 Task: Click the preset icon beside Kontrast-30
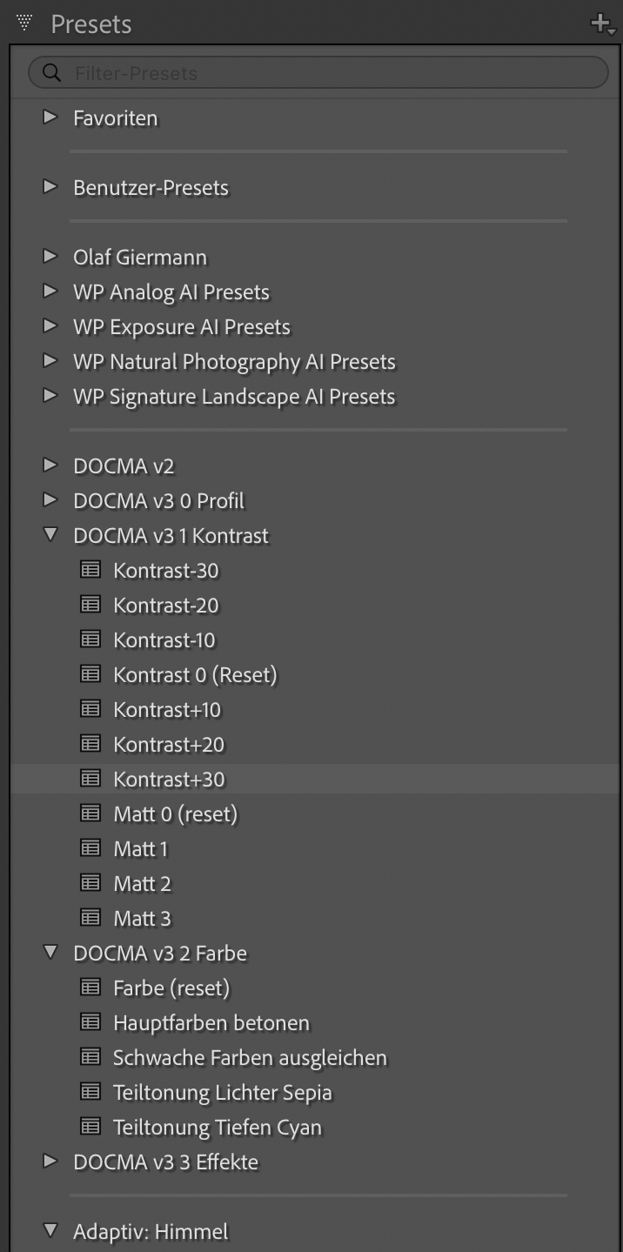(x=90, y=570)
